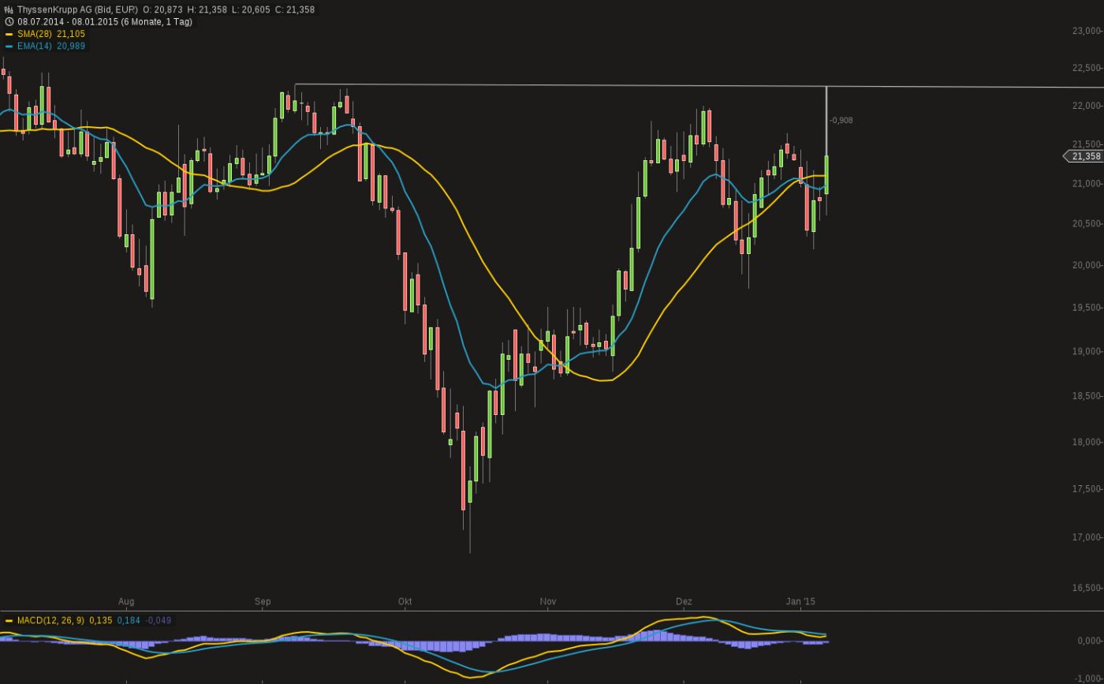Click the SMA value 21,105

click(71, 34)
